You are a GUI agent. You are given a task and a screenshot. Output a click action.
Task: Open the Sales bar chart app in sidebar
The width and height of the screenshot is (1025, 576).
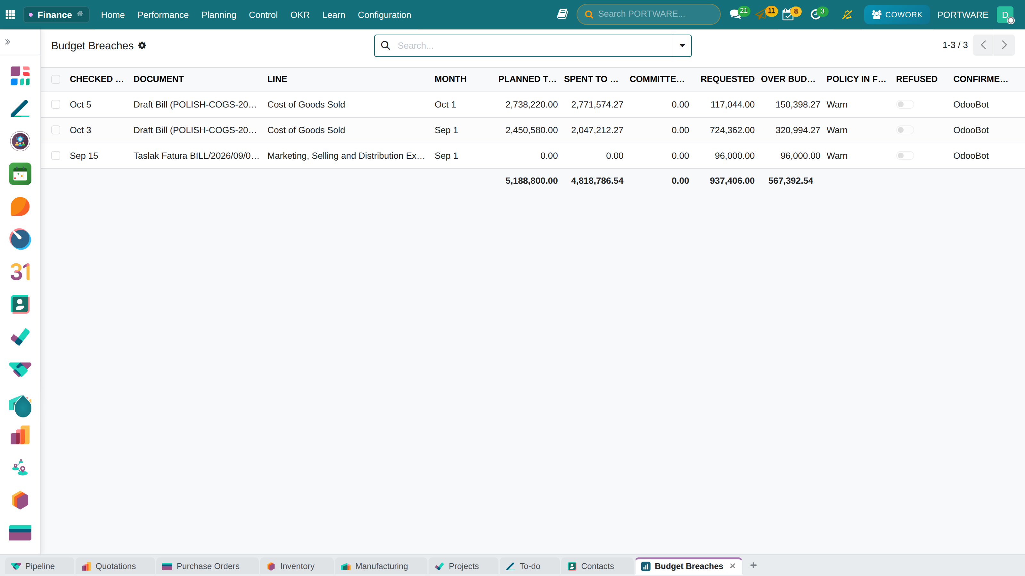(x=20, y=435)
